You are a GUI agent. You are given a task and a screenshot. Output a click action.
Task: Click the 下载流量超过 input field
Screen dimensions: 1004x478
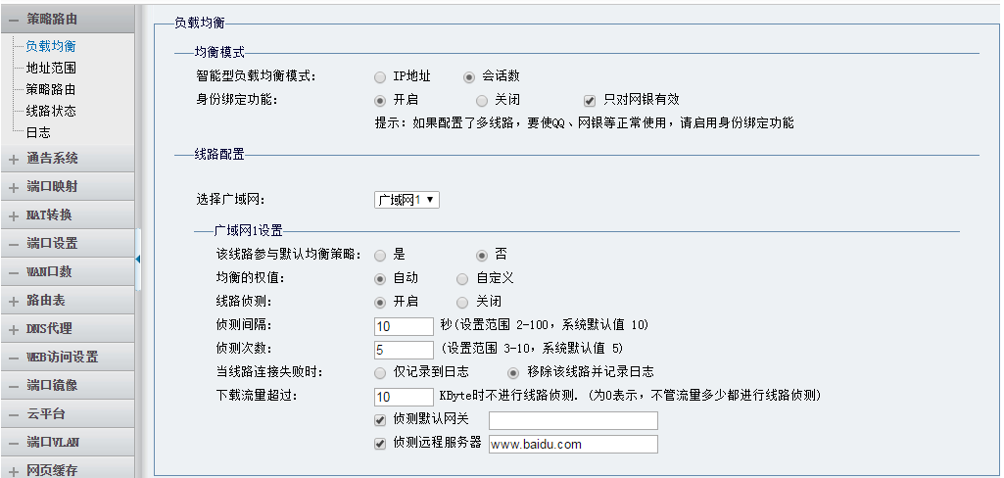coord(404,397)
